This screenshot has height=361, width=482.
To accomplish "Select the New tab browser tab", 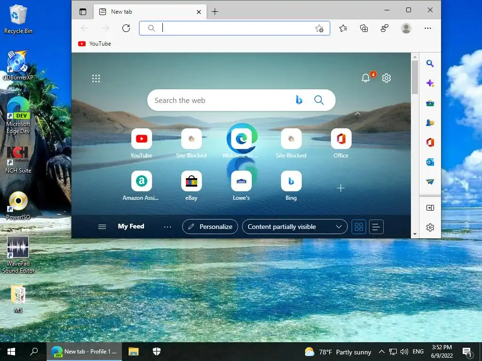I will click(150, 12).
